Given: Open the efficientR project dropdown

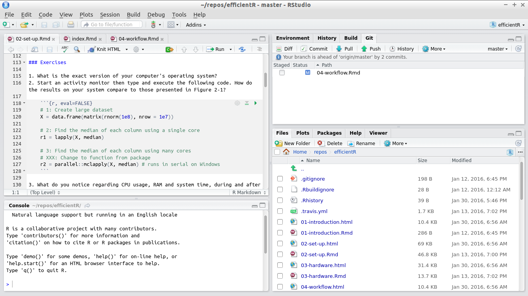Looking at the screenshot, I should click(x=507, y=25).
